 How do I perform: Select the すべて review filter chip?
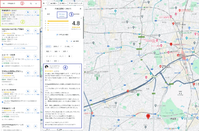coord(48,46)
